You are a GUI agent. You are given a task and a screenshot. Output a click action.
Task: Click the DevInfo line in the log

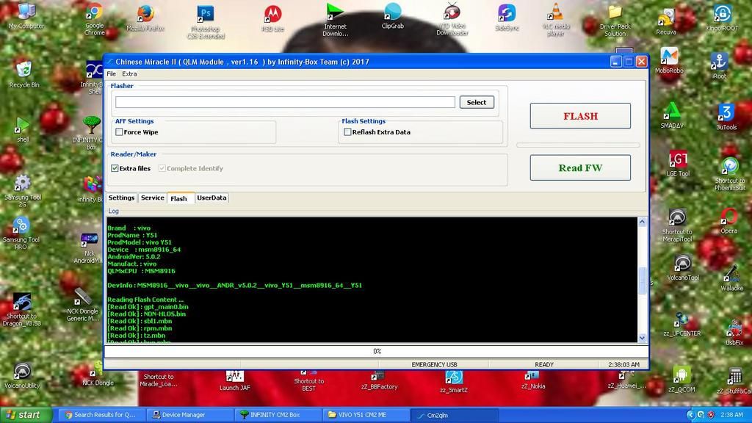coord(234,286)
